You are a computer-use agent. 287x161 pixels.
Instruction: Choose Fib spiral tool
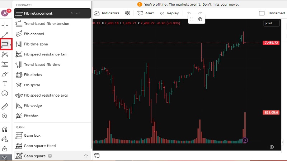pos(52,85)
